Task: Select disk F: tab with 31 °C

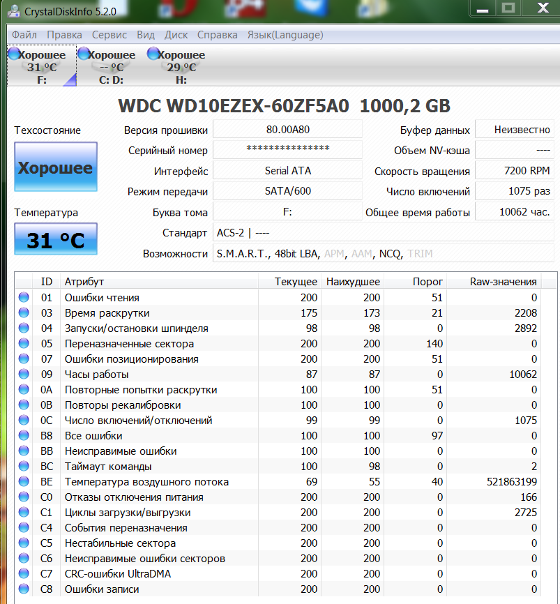Action: pos(42,66)
